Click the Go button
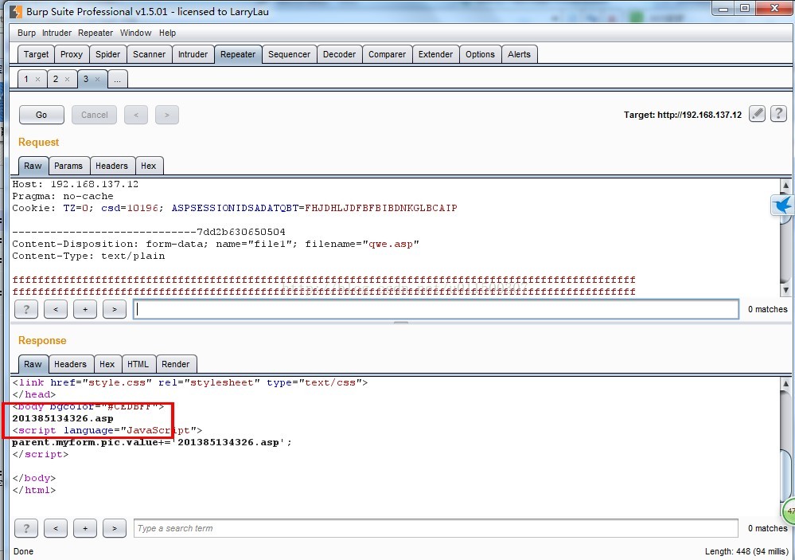The image size is (795, 560). 41,115
